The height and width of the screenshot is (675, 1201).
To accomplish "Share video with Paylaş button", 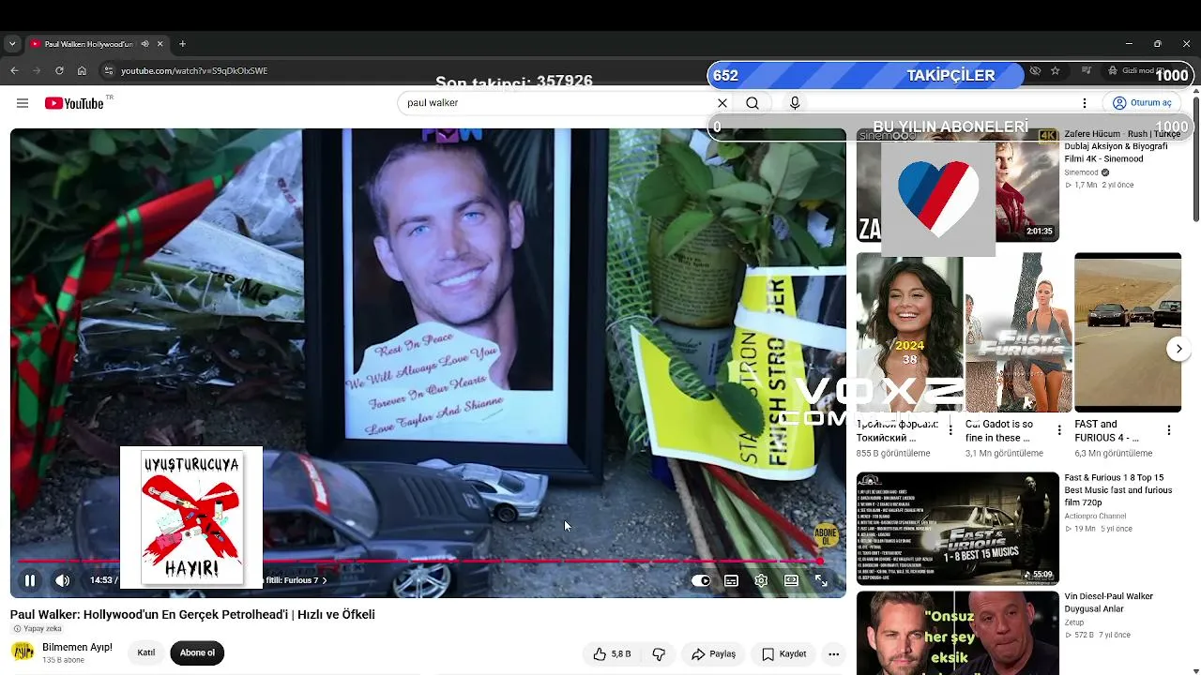I will (x=713, y=654).
